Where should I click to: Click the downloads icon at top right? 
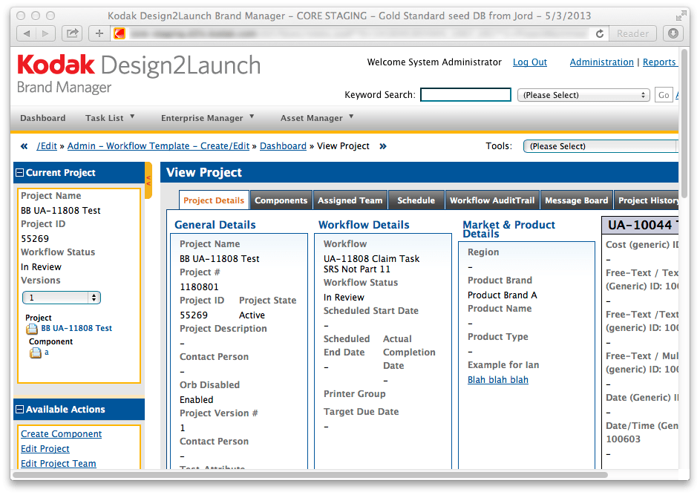672,33
